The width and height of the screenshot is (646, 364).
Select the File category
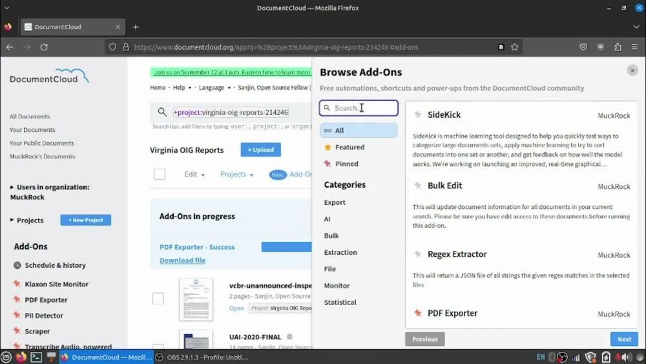click(329, 269)
